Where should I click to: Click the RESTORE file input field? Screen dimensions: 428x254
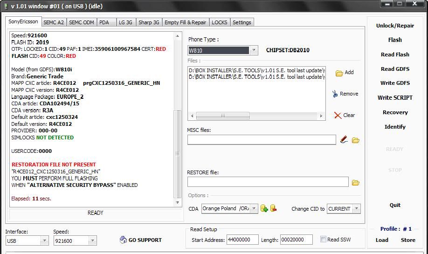tap(268, 182)
